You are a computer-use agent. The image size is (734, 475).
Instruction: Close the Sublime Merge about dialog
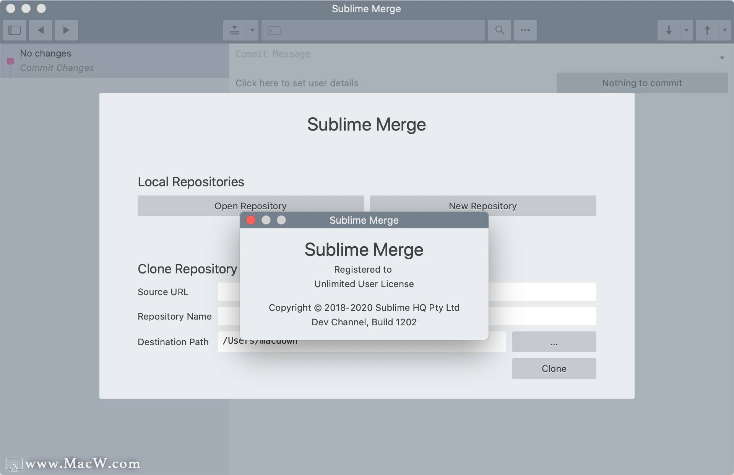(251, 220)
